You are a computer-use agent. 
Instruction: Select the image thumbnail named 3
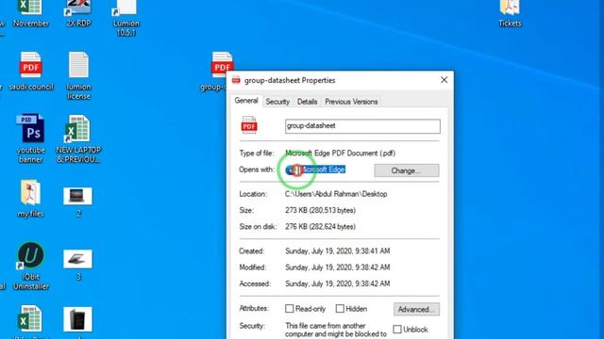77,259
